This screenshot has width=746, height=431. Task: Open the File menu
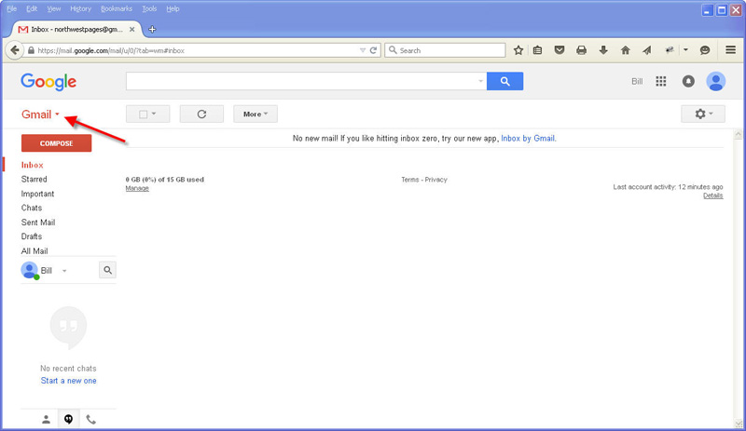click(x=12, y=8)
